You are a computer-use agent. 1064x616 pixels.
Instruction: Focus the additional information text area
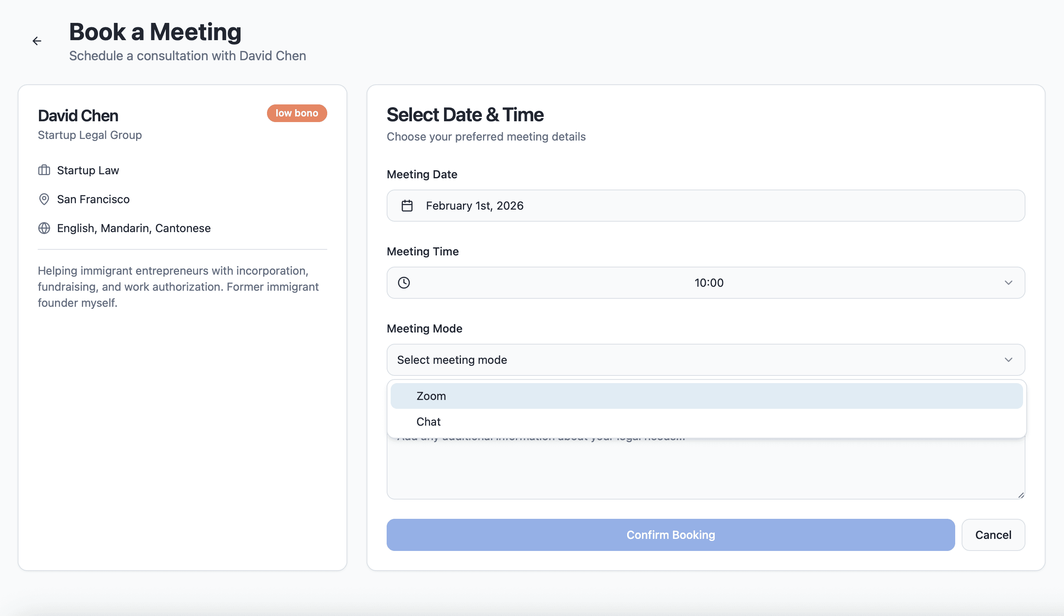[x=705, y=469]
